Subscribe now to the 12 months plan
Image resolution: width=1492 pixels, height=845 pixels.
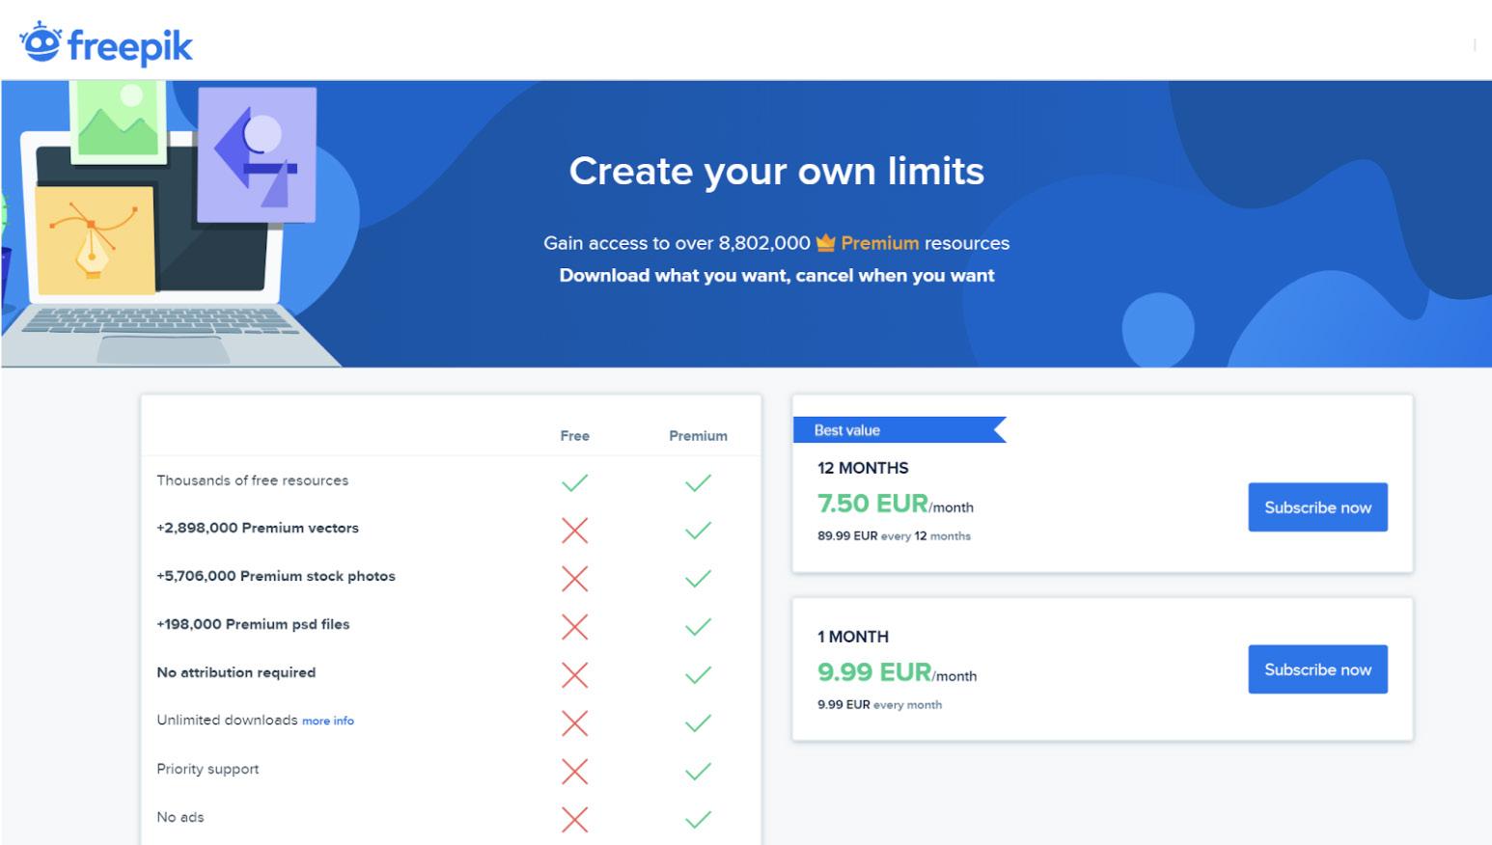1317,507
